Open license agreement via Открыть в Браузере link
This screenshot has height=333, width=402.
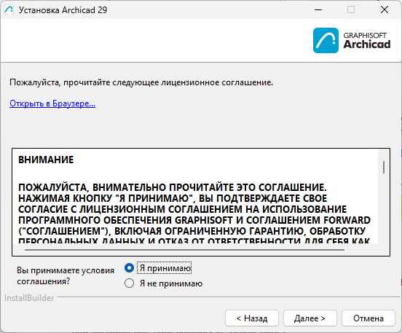(x=52, y=103)
